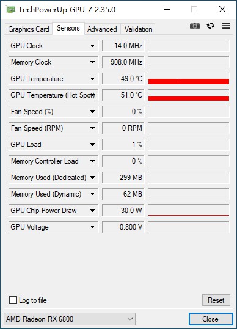This screenshot has height=329, width=237.
Task: Expand the GPU Temperature sensor dropdown
Action: coord(92,79)
